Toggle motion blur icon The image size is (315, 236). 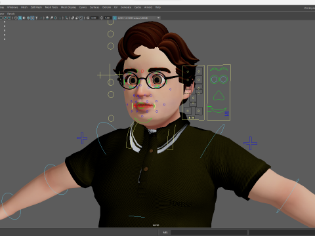(x=51, y=18)
